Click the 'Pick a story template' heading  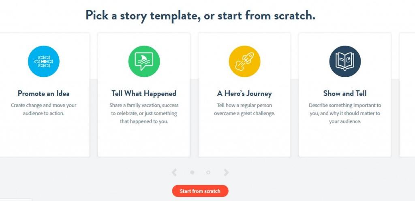pyautogui.click(x=200, y=15)
